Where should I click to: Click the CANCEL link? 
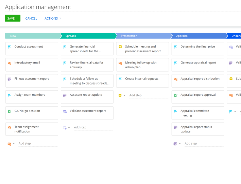(x=31, y=18)
